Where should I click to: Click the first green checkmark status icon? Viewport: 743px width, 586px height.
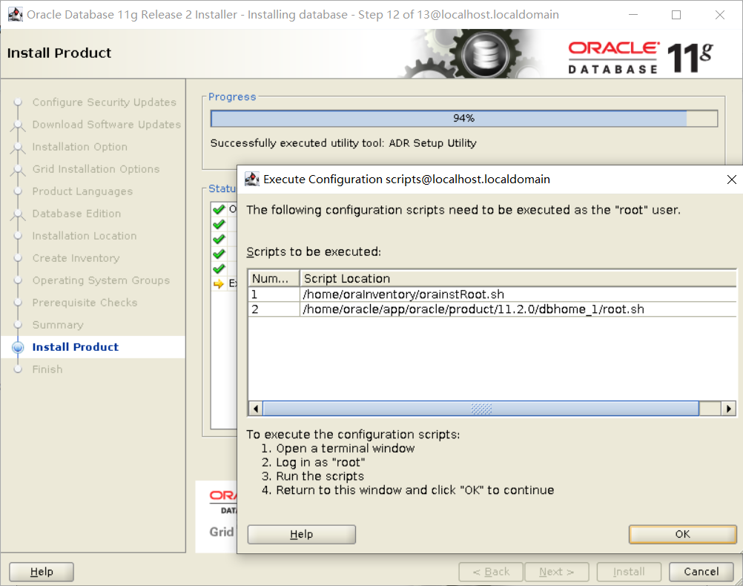[219, 210]
